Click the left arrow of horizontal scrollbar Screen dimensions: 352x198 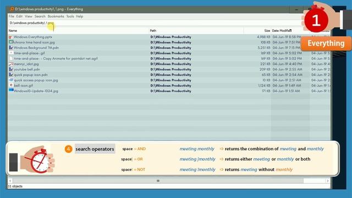pos(10,181)
